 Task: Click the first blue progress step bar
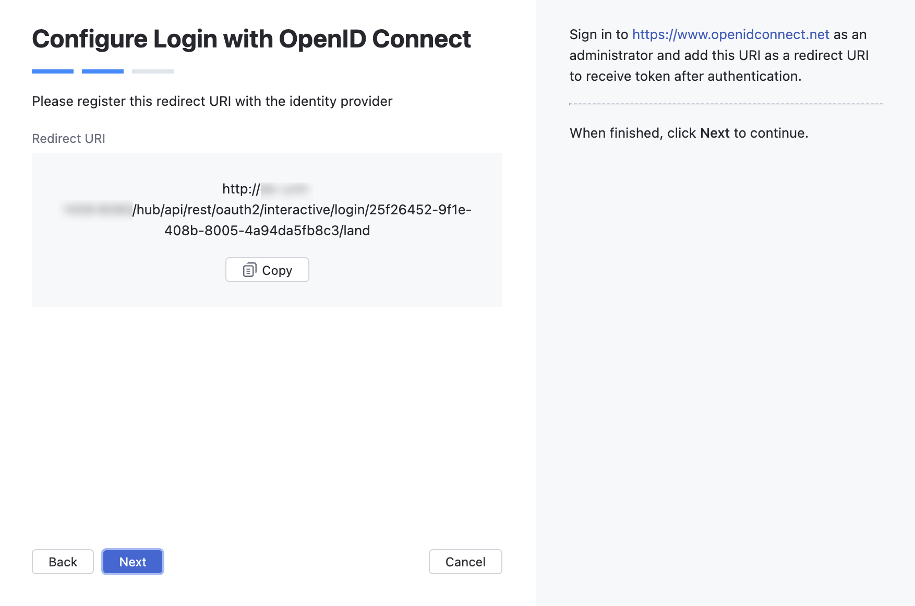(53, 71)
